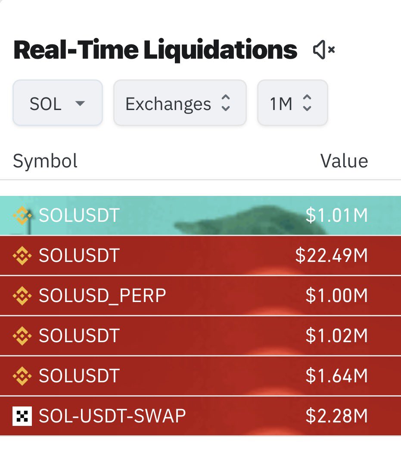Select the Value column header
This screenshot has height=463, width=401.
(x=344, y=161)
